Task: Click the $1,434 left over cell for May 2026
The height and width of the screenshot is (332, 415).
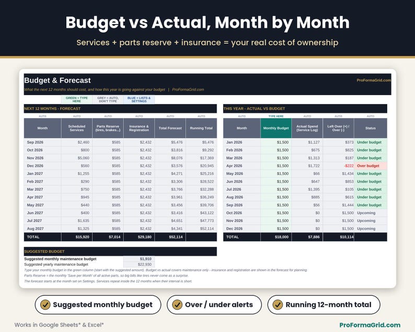Action: 338,174
